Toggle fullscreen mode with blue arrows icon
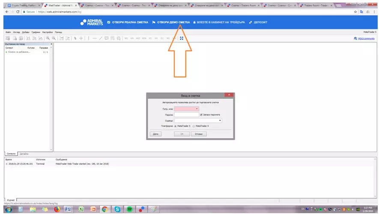 (182, 38)
